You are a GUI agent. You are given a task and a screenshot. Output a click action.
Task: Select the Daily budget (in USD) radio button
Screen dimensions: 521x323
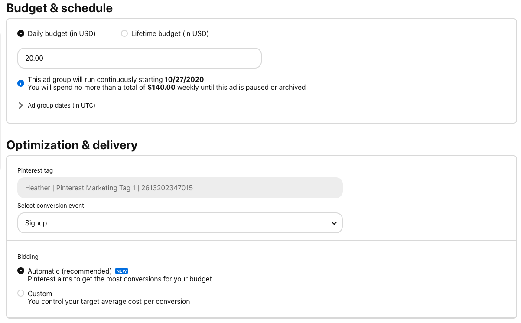(x=20, y=33)
